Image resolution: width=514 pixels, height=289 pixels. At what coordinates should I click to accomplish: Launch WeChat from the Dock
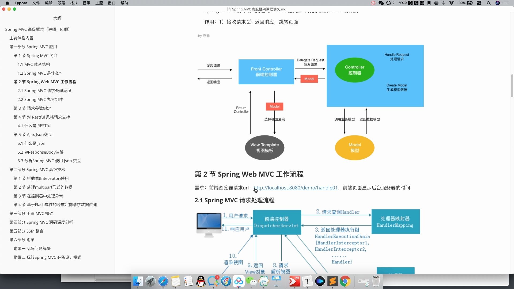[x=251, y=281]
